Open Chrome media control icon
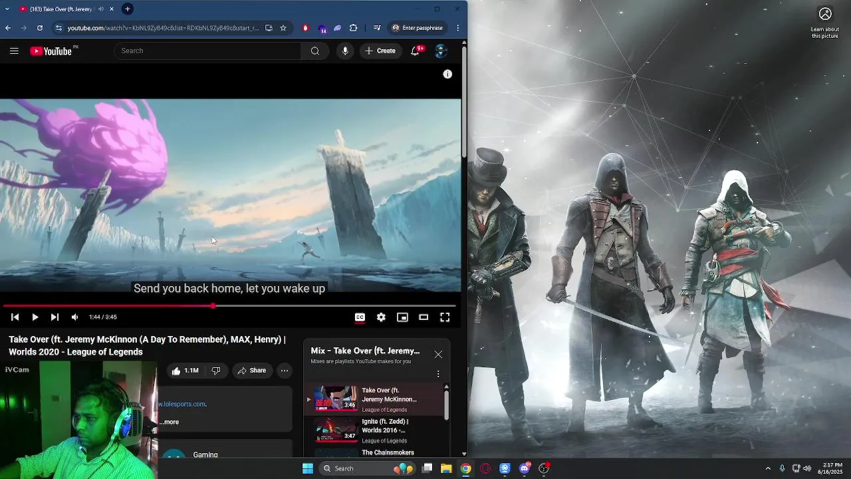 pos(377,28)
